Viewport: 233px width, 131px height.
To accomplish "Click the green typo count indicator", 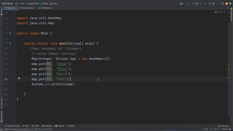I will [221, 12].
